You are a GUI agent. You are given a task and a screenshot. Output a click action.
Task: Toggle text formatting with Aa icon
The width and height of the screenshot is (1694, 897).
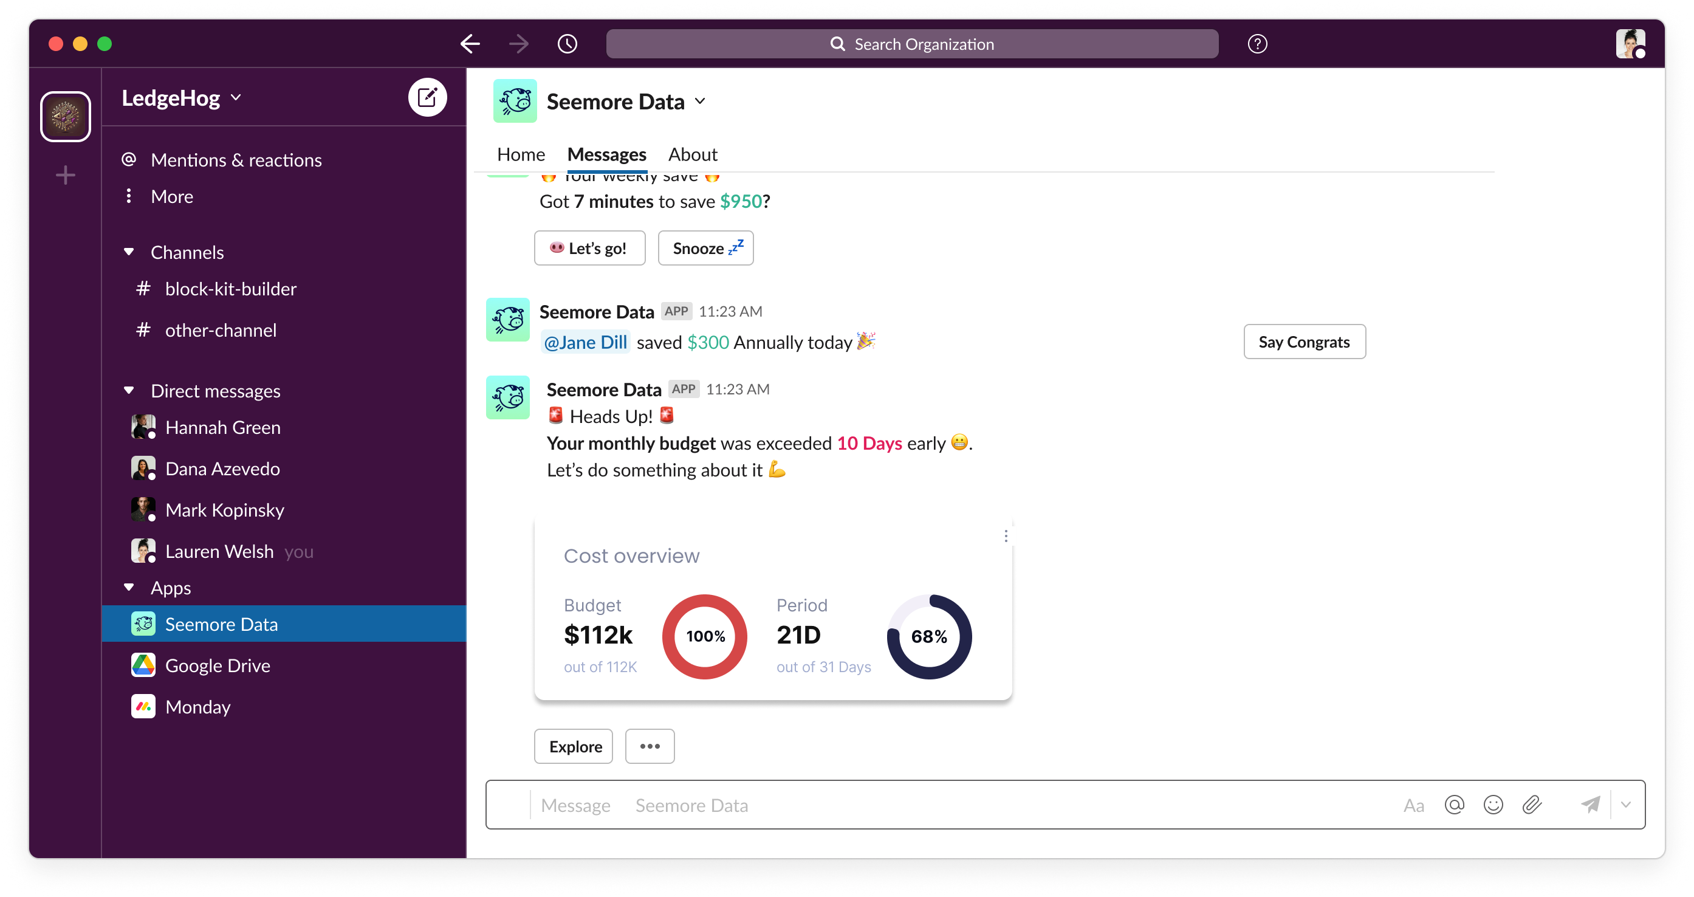point(1413,805)
